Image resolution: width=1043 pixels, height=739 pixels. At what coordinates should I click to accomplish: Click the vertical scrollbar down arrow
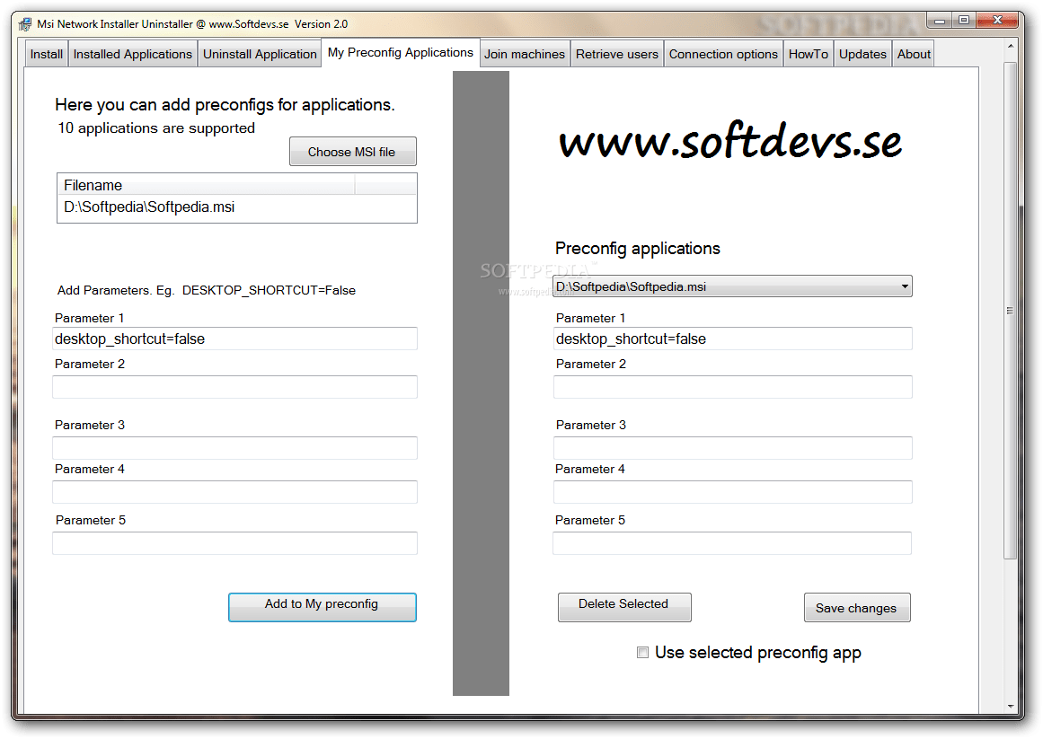click(x=1011, y=706)
